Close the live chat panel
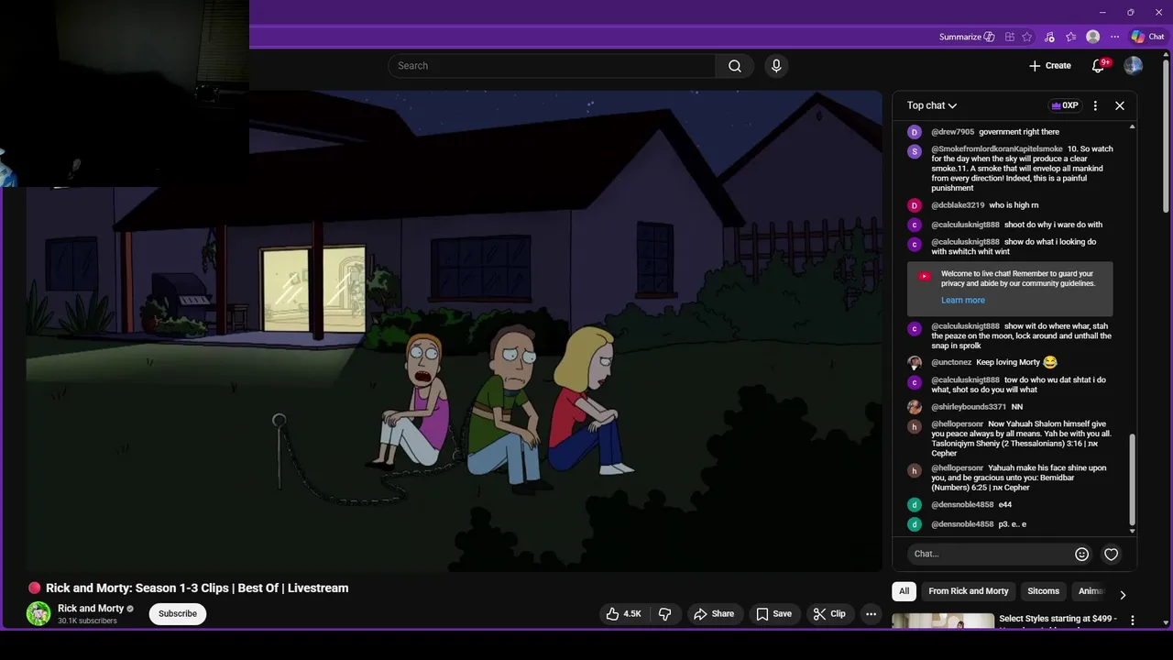This screenshot has height=660, width=1173. point(1120,105)
